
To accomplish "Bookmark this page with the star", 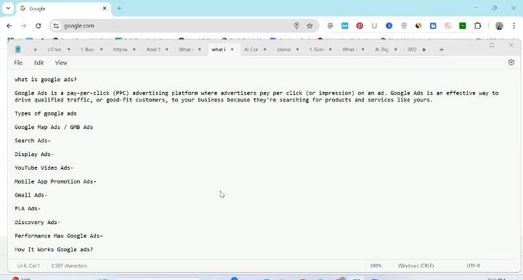I will (310, 25).
